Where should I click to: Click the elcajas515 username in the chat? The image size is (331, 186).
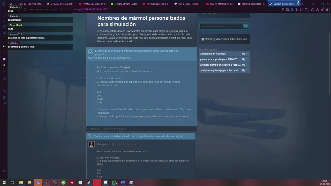click(16, 34)
